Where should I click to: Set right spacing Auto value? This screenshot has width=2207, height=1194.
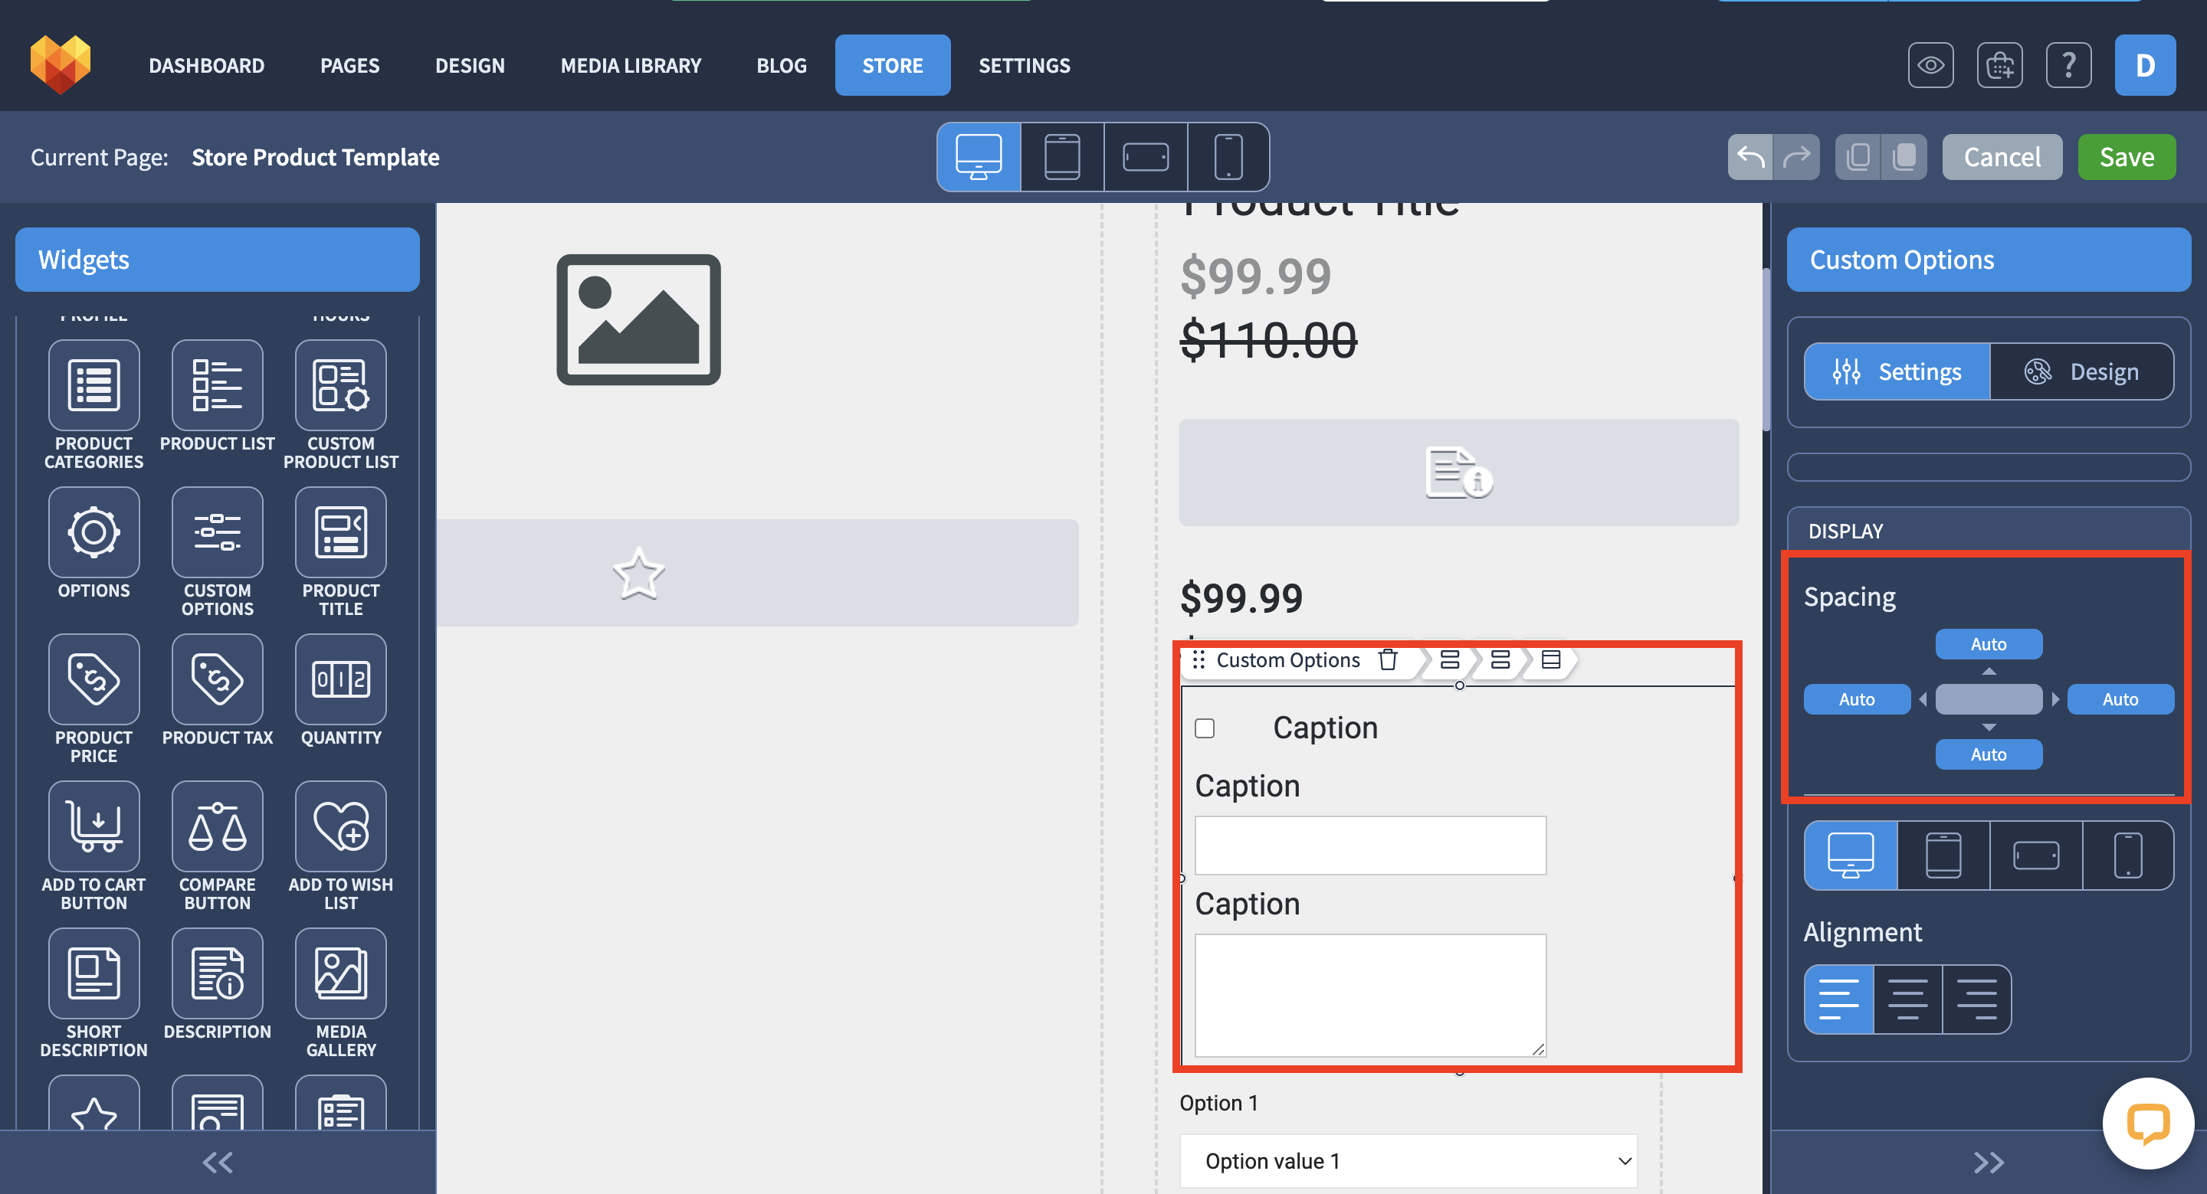tap(2120, 700)
